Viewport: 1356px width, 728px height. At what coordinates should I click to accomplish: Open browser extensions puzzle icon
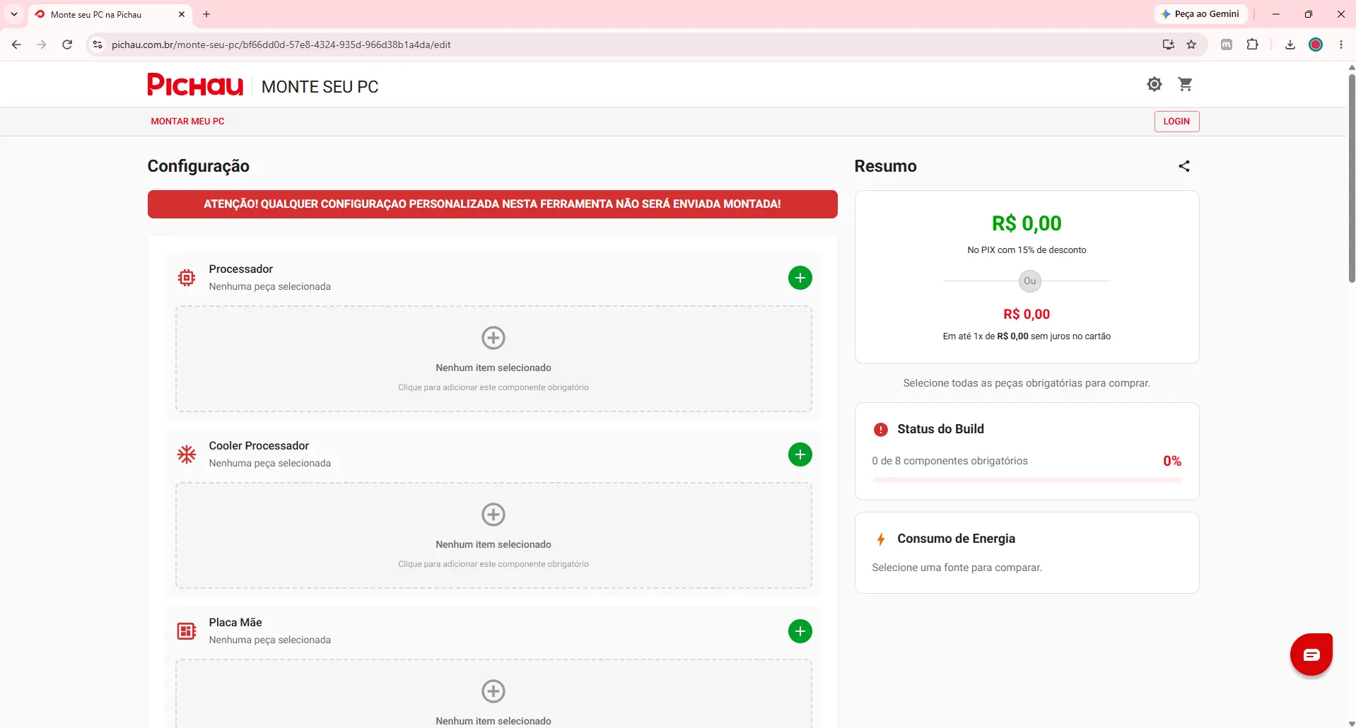coord(1253,45)
